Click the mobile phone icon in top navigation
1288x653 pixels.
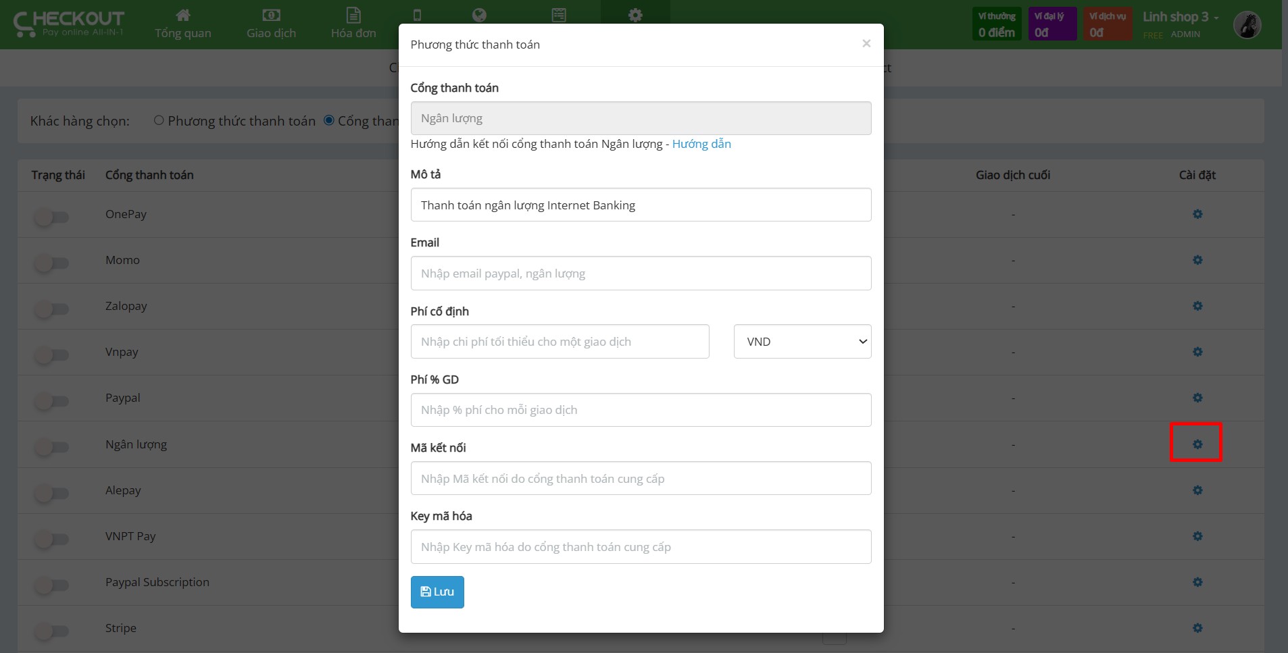pos(417,15)
